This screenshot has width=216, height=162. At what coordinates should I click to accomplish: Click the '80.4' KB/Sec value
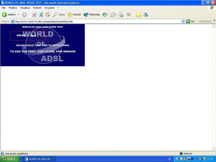coord(33,36)
